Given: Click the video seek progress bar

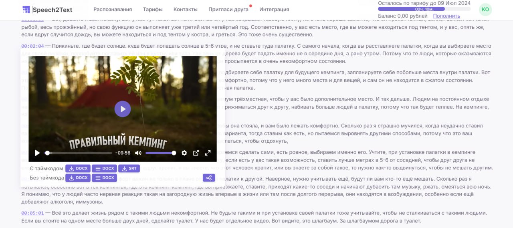Looking at the screenshot, I should pos(79,153).
